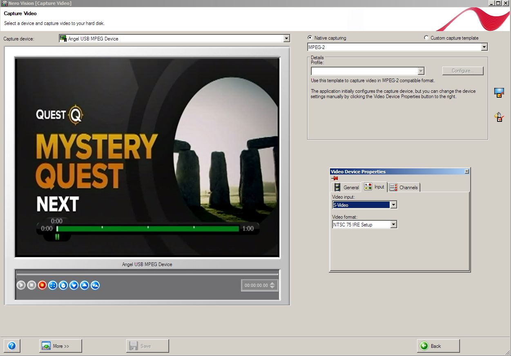
Task: Select the Custom capture template radio button
Action: [426, 38]
